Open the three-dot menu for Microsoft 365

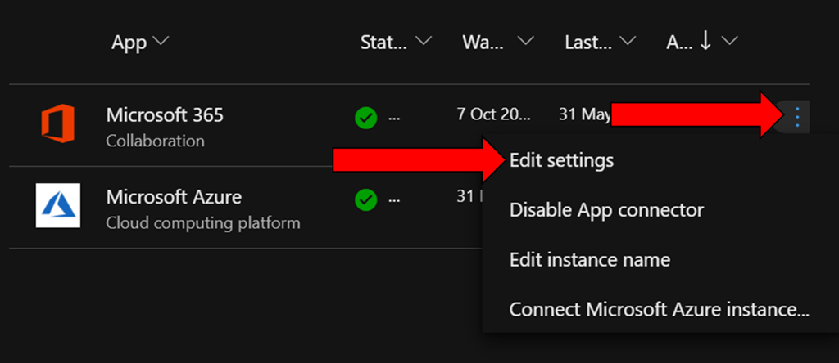point(797,118)
